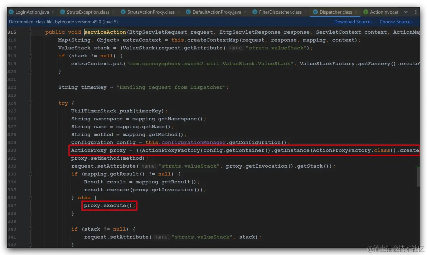
Task: Click ActionProxyFactory.class on line 330
Action: [x=351, y=150]
